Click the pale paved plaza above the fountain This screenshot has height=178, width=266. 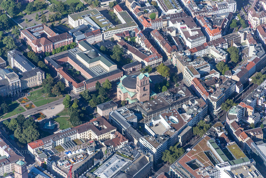click(x=53, y=111)
